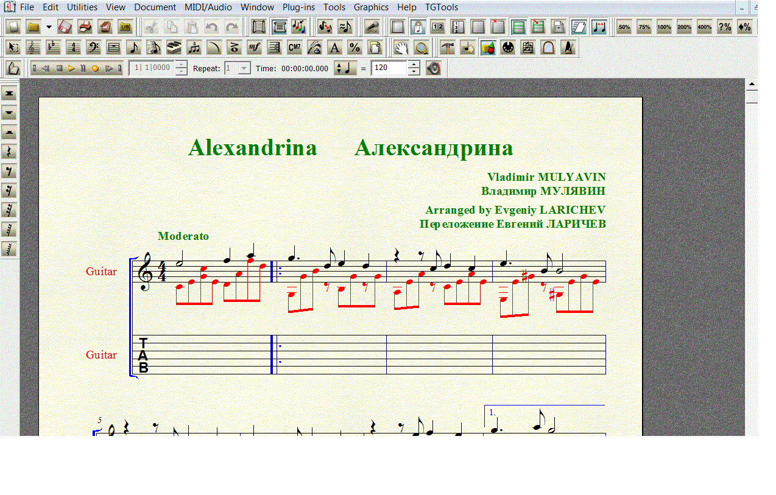Viewport: 776px width, 495px height.
Task: Toggle the Page View button
Action: [x=259, y=27]
